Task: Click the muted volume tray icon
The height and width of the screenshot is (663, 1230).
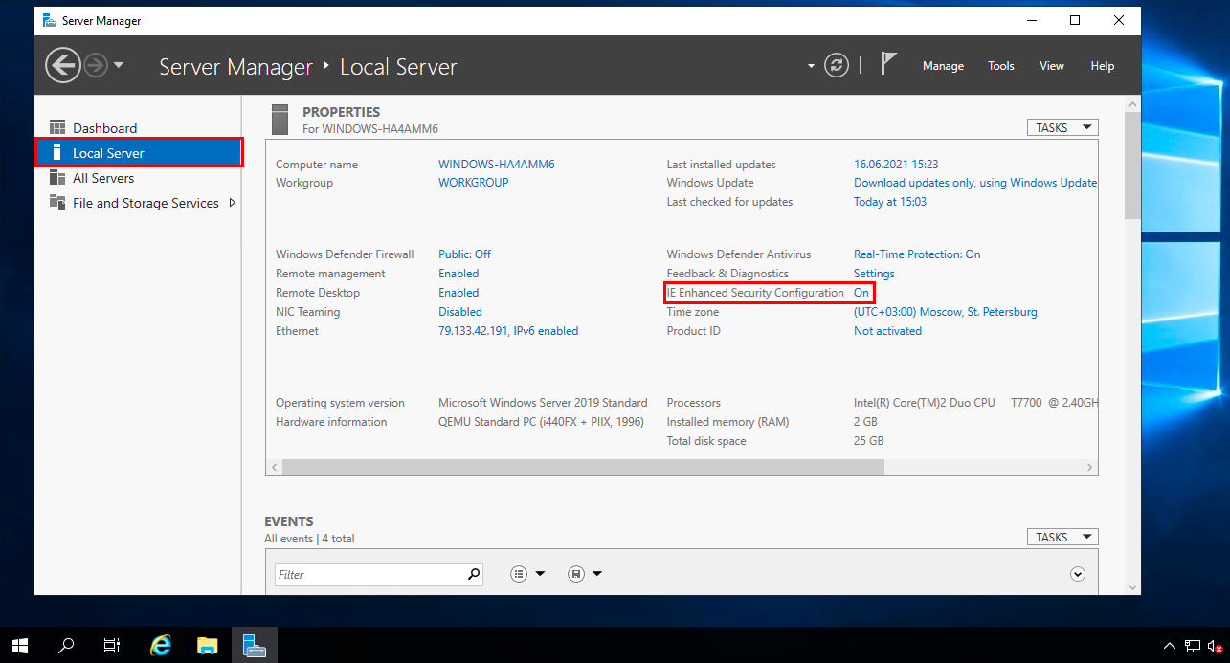Action: click(1216, 646)
